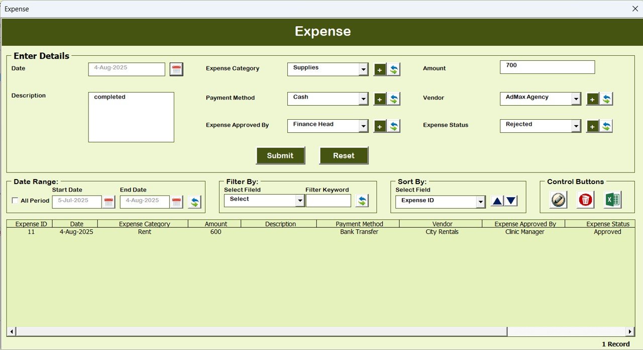This screenshot has width=643, height=350.
Task: Click the City Rentals vendor cell
Action: [442, 232]
